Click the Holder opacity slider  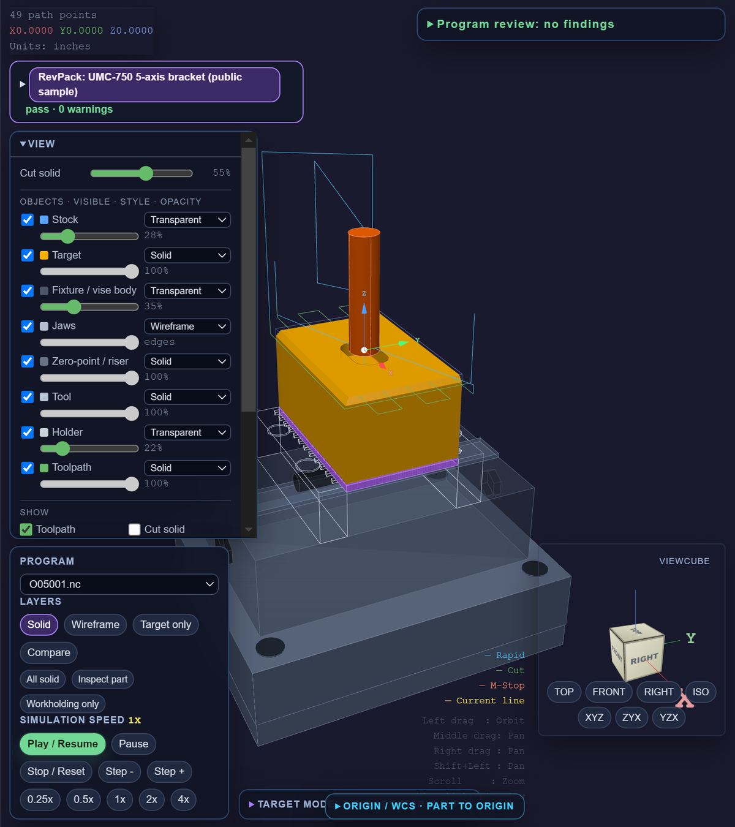pyautogui.click(x=89, y=449)
